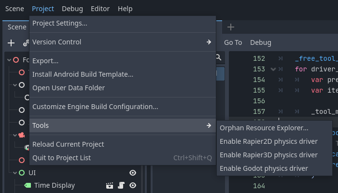Click the script filter search icon
This screenshot has height=193, width=338.
[219, 57]
